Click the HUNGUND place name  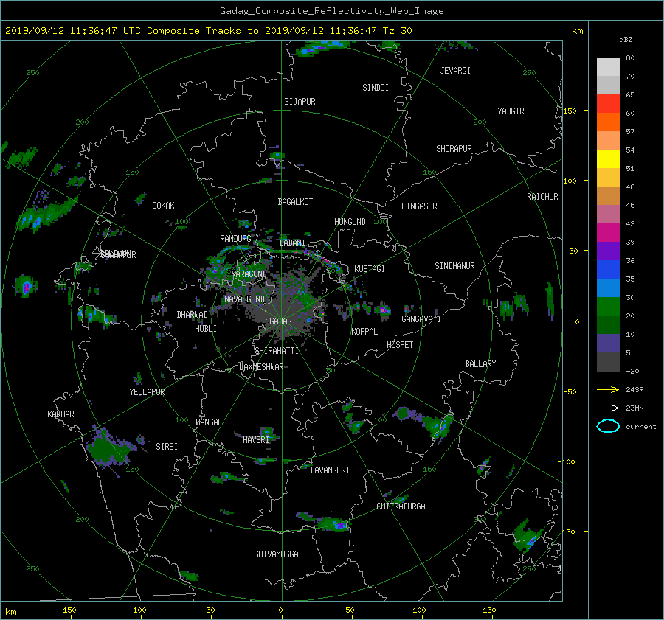point(350,222)
